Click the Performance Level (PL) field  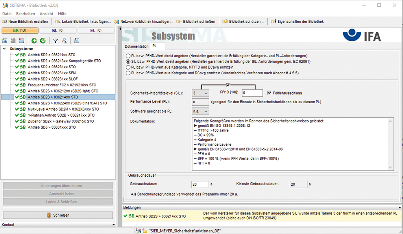[200, 102]
